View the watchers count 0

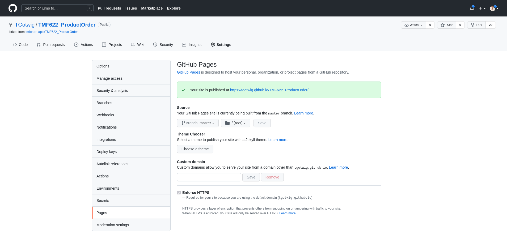click(x=430, y=25)
